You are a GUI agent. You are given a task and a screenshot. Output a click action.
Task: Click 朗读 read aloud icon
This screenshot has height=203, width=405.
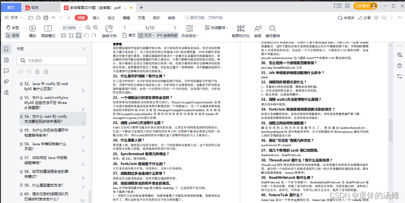click(x=258, y=31)
